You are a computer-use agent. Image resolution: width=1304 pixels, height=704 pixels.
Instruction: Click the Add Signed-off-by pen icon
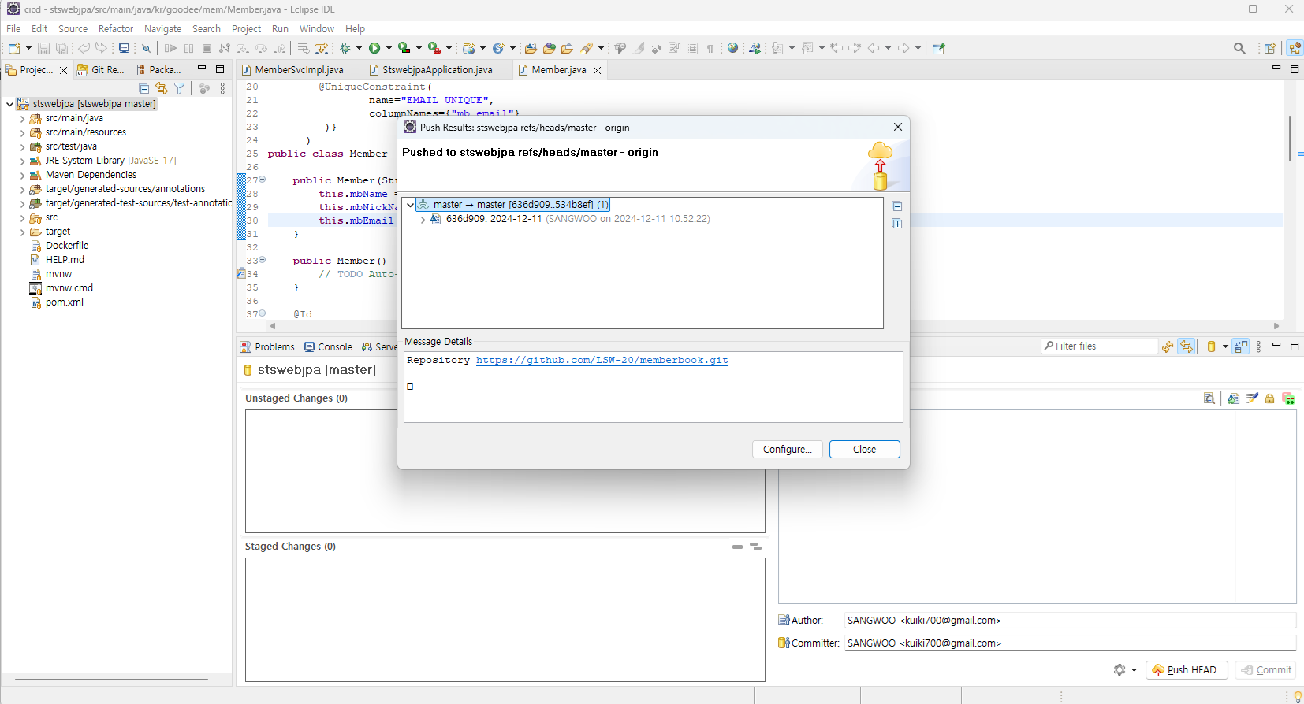click(1252, 398)
